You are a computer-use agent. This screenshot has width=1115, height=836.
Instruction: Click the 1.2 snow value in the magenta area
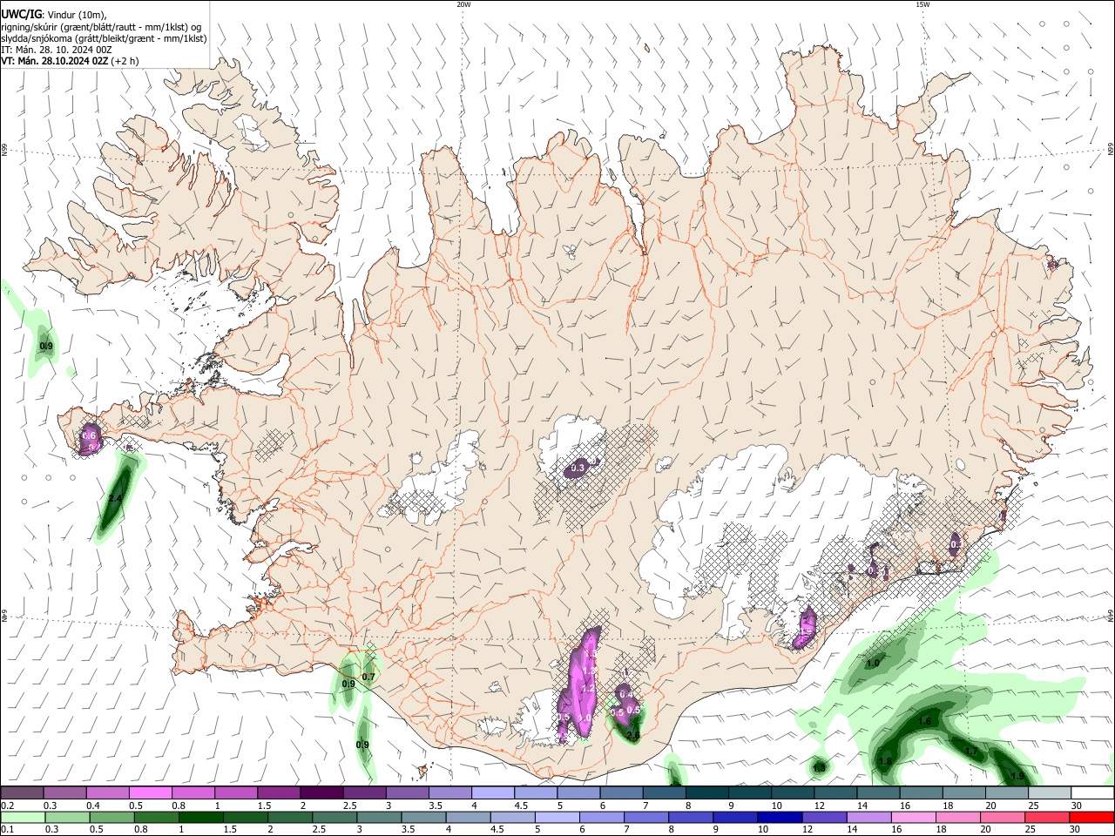click(588, 689)
